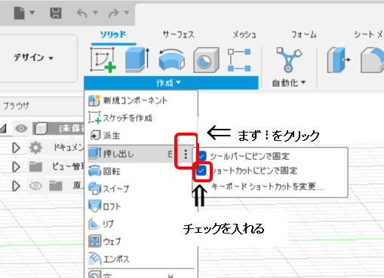Click the document settings gear icon
This screenshot has width=384, height=278.
point(35,148)
